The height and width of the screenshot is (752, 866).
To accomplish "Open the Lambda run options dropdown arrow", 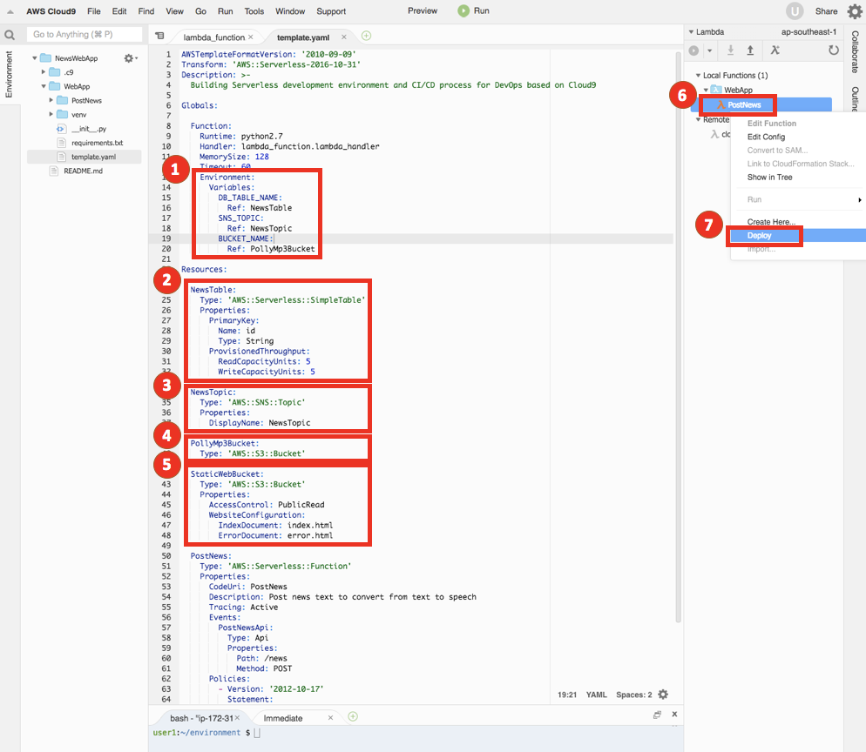I will click(710, 50).
